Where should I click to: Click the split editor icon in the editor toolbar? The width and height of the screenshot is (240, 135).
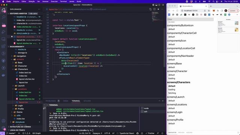coord(154,9)
